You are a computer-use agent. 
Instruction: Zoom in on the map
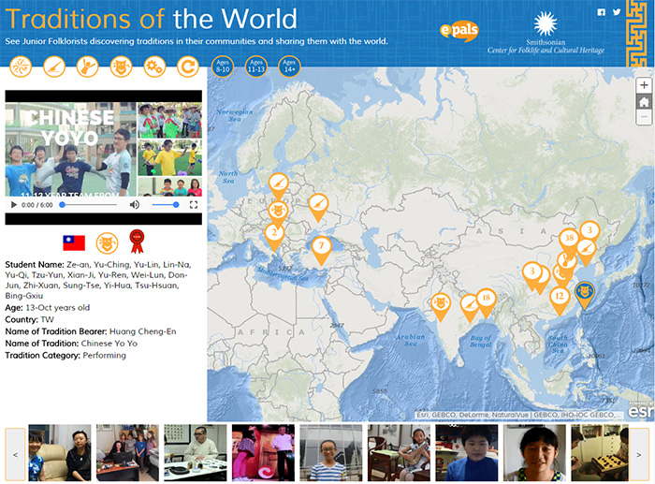pyautogui.click(x=644, y=85)
